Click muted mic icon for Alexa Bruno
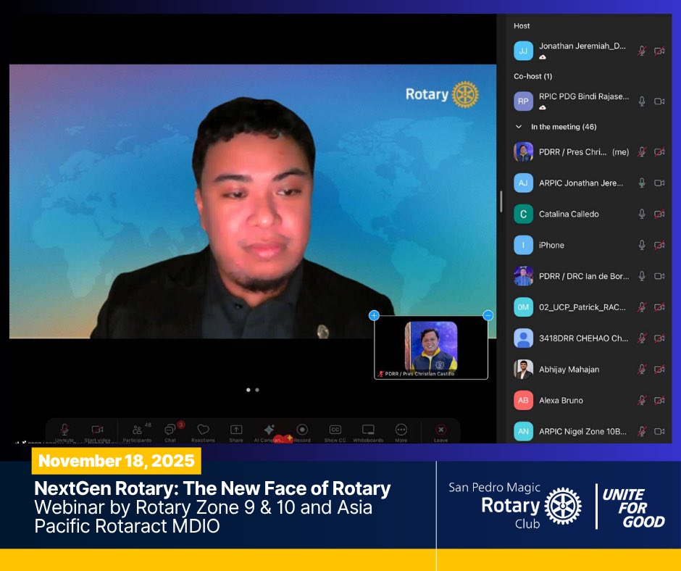The height and width of the screenshot is (571, 681). coord(641,400)
